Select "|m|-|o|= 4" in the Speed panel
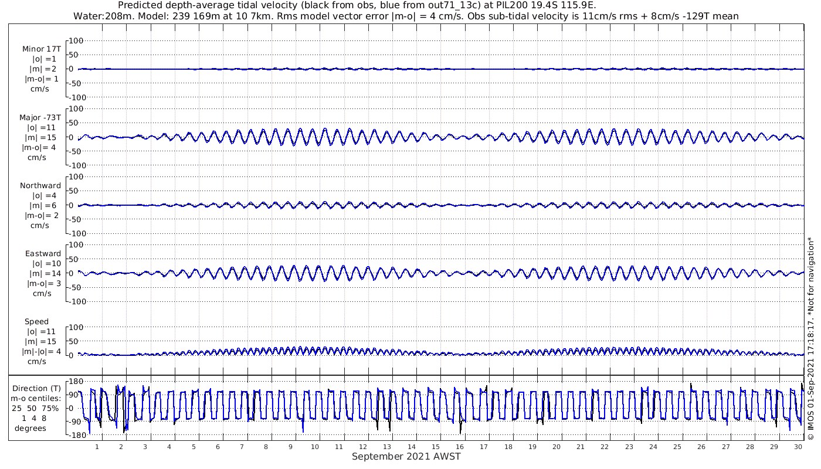This screenshot has height=469, width=821. click(42, 352)
